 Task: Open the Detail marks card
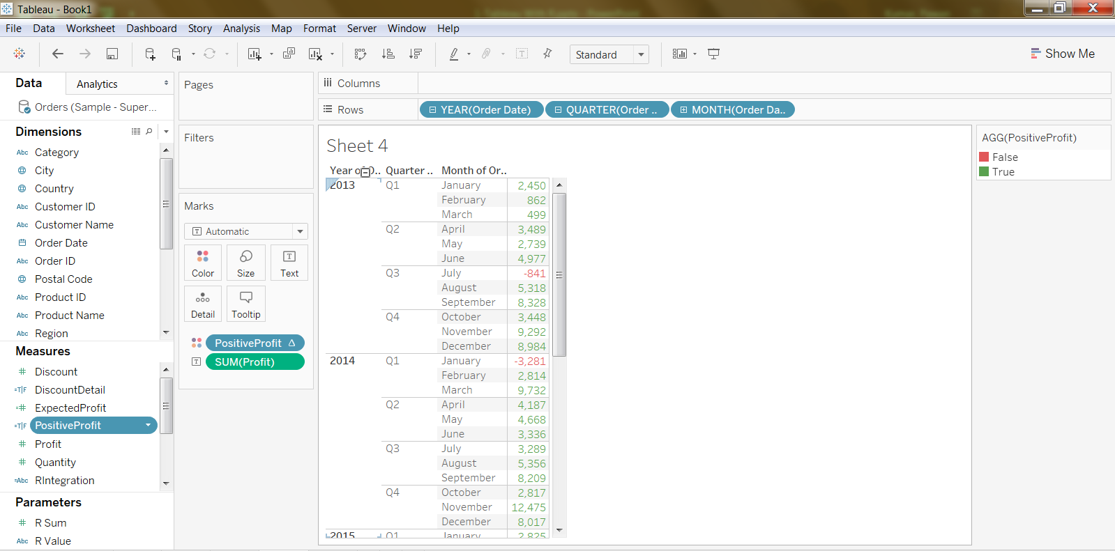(x=203, y=304)
